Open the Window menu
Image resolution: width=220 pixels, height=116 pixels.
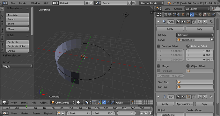[35, 3]
